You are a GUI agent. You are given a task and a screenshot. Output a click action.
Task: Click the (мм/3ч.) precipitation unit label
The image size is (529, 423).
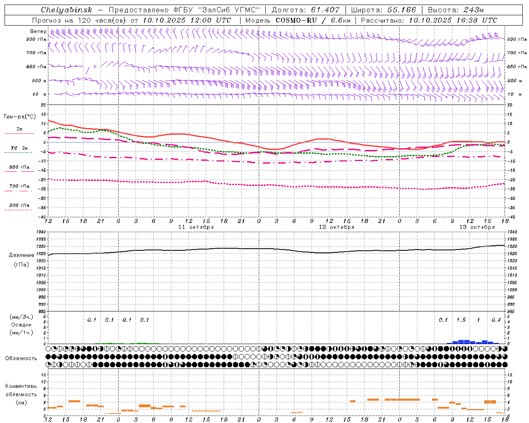tap(21, 317)
